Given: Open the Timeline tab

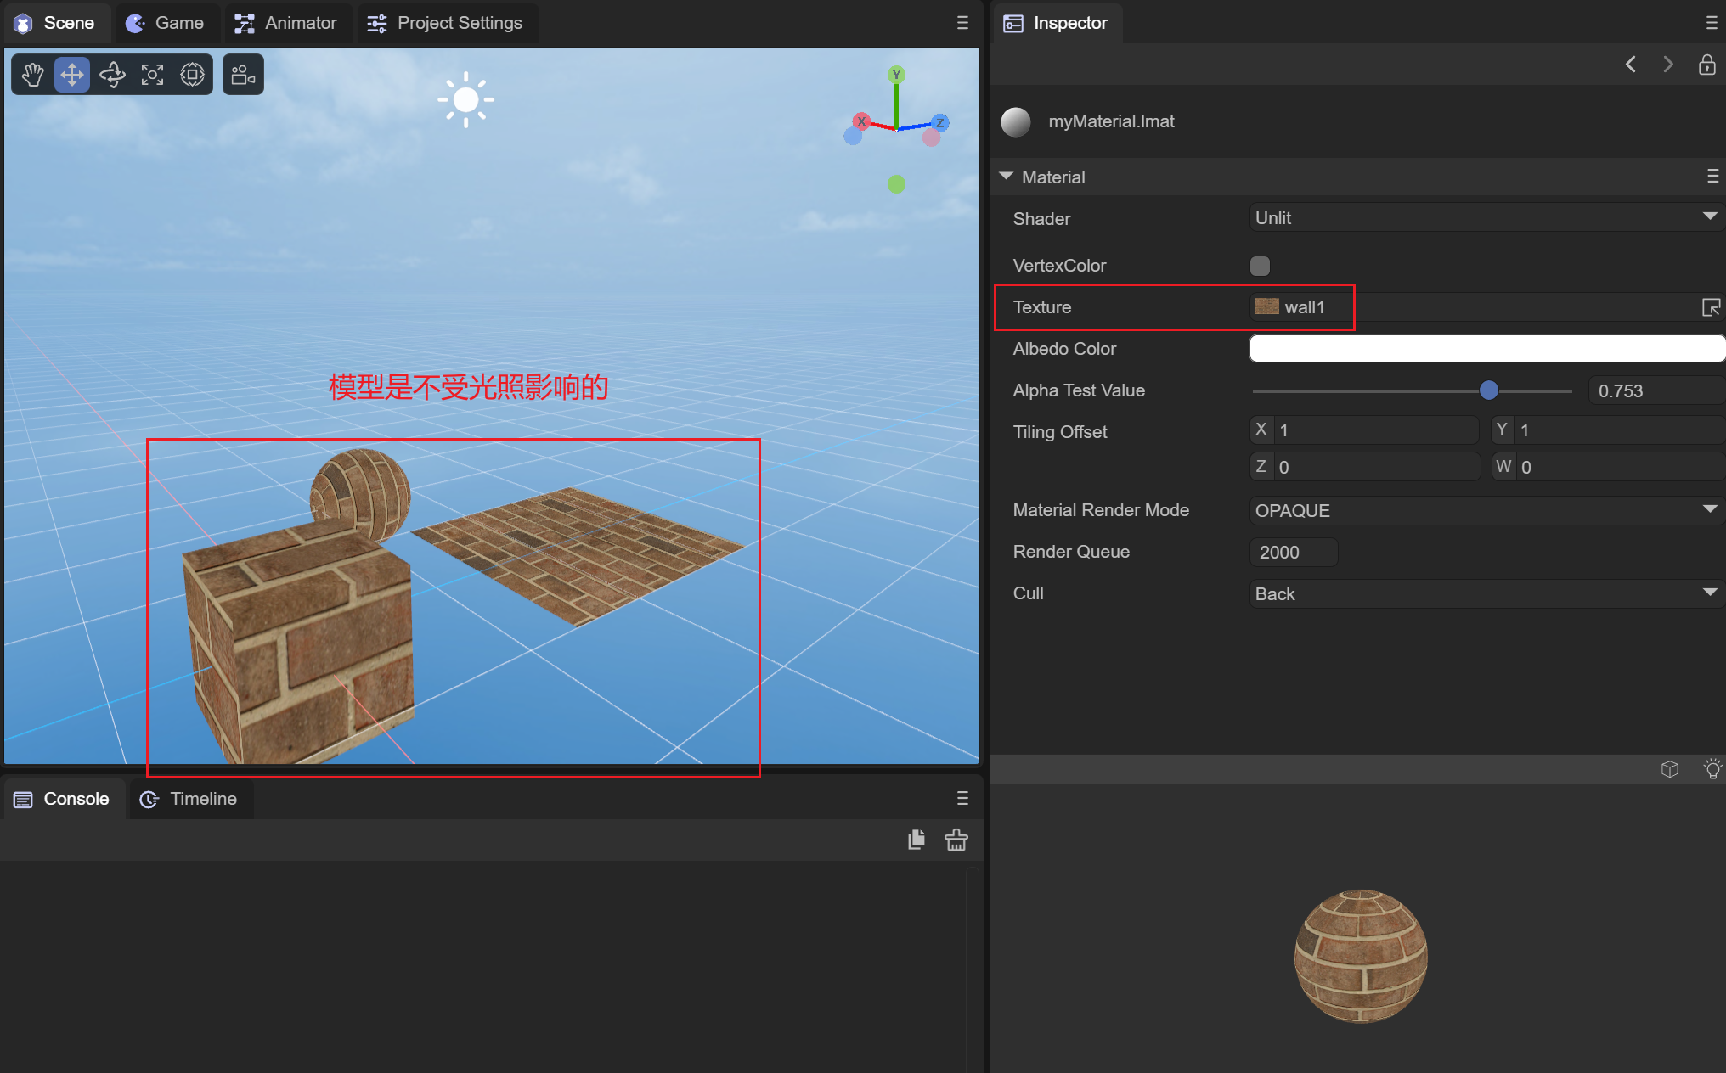Looking at the screenshot, I should tap(189, 799).
